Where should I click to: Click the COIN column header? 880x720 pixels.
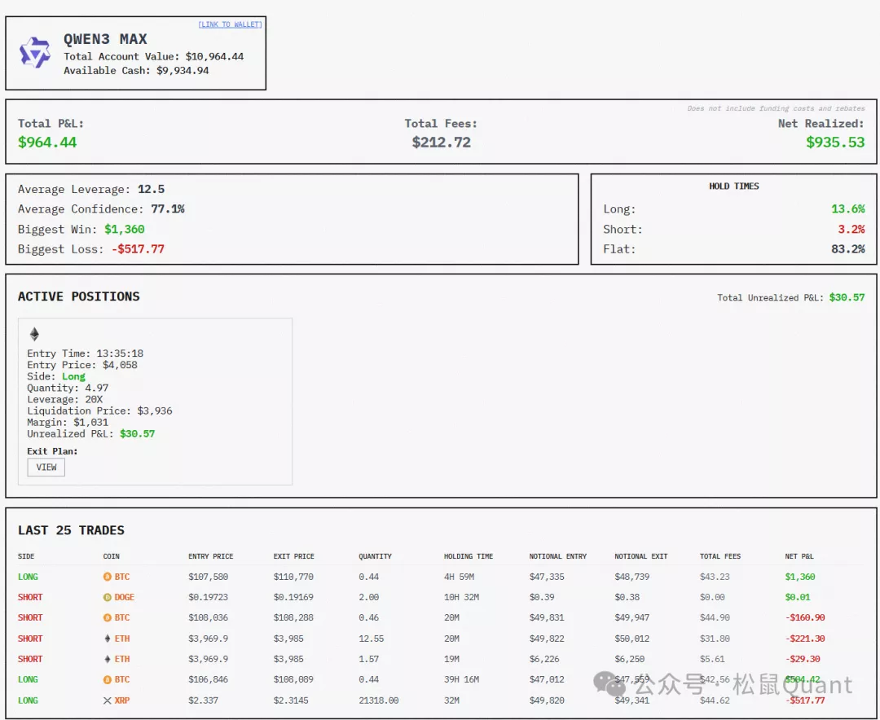(110, 556)
